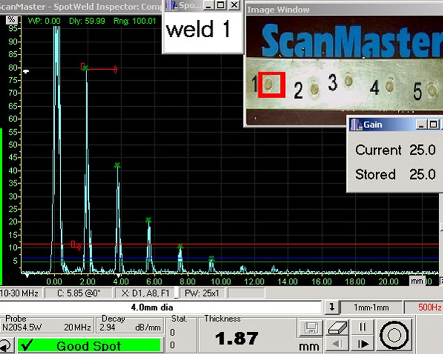Click the curved back arrow icon beside Good Spot
This screenshot has height=354, width=443.
pyautogui.click(x=5, y=345)
